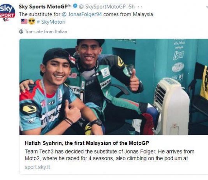Open the Sky Sports MotoGP account name
Image resolution: width=208 pixels, height=180 pixels.
45,7
